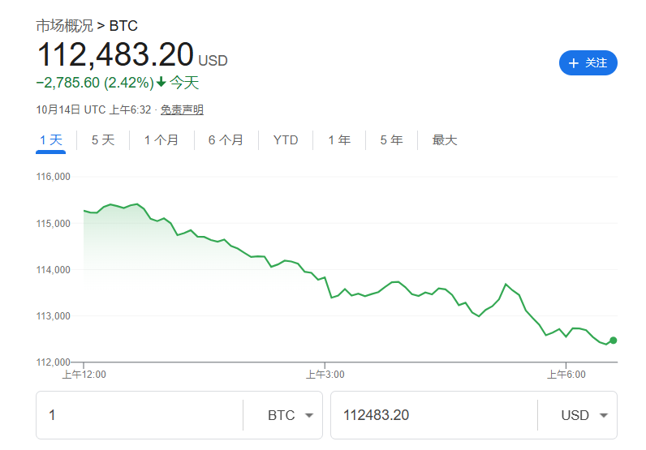Image resolution: width=646 pixels, height=450 pixels.
Task: Click the 关注 follow button
Action: (588, 62)
